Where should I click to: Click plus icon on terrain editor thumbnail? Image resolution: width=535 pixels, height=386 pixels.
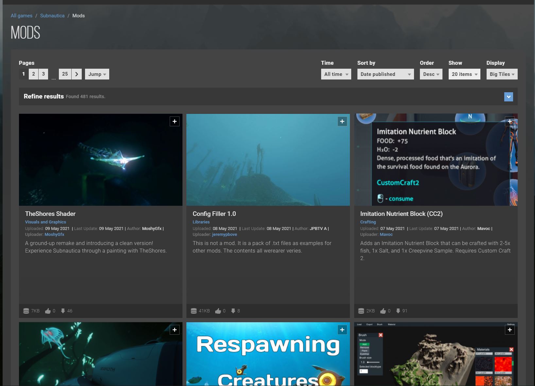[510, 330]
